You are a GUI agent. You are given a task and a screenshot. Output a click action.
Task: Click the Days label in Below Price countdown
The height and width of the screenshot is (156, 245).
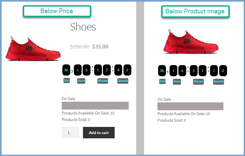point(66,80)
